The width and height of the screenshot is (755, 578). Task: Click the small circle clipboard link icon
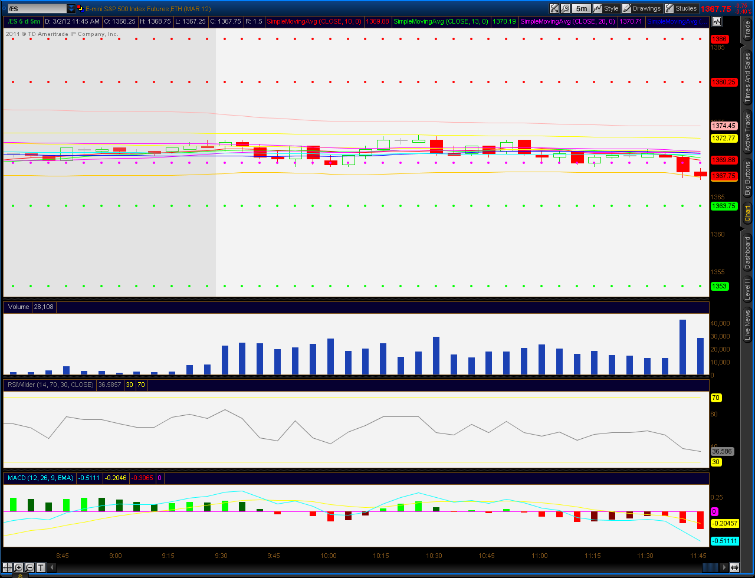tap(3, 9)
